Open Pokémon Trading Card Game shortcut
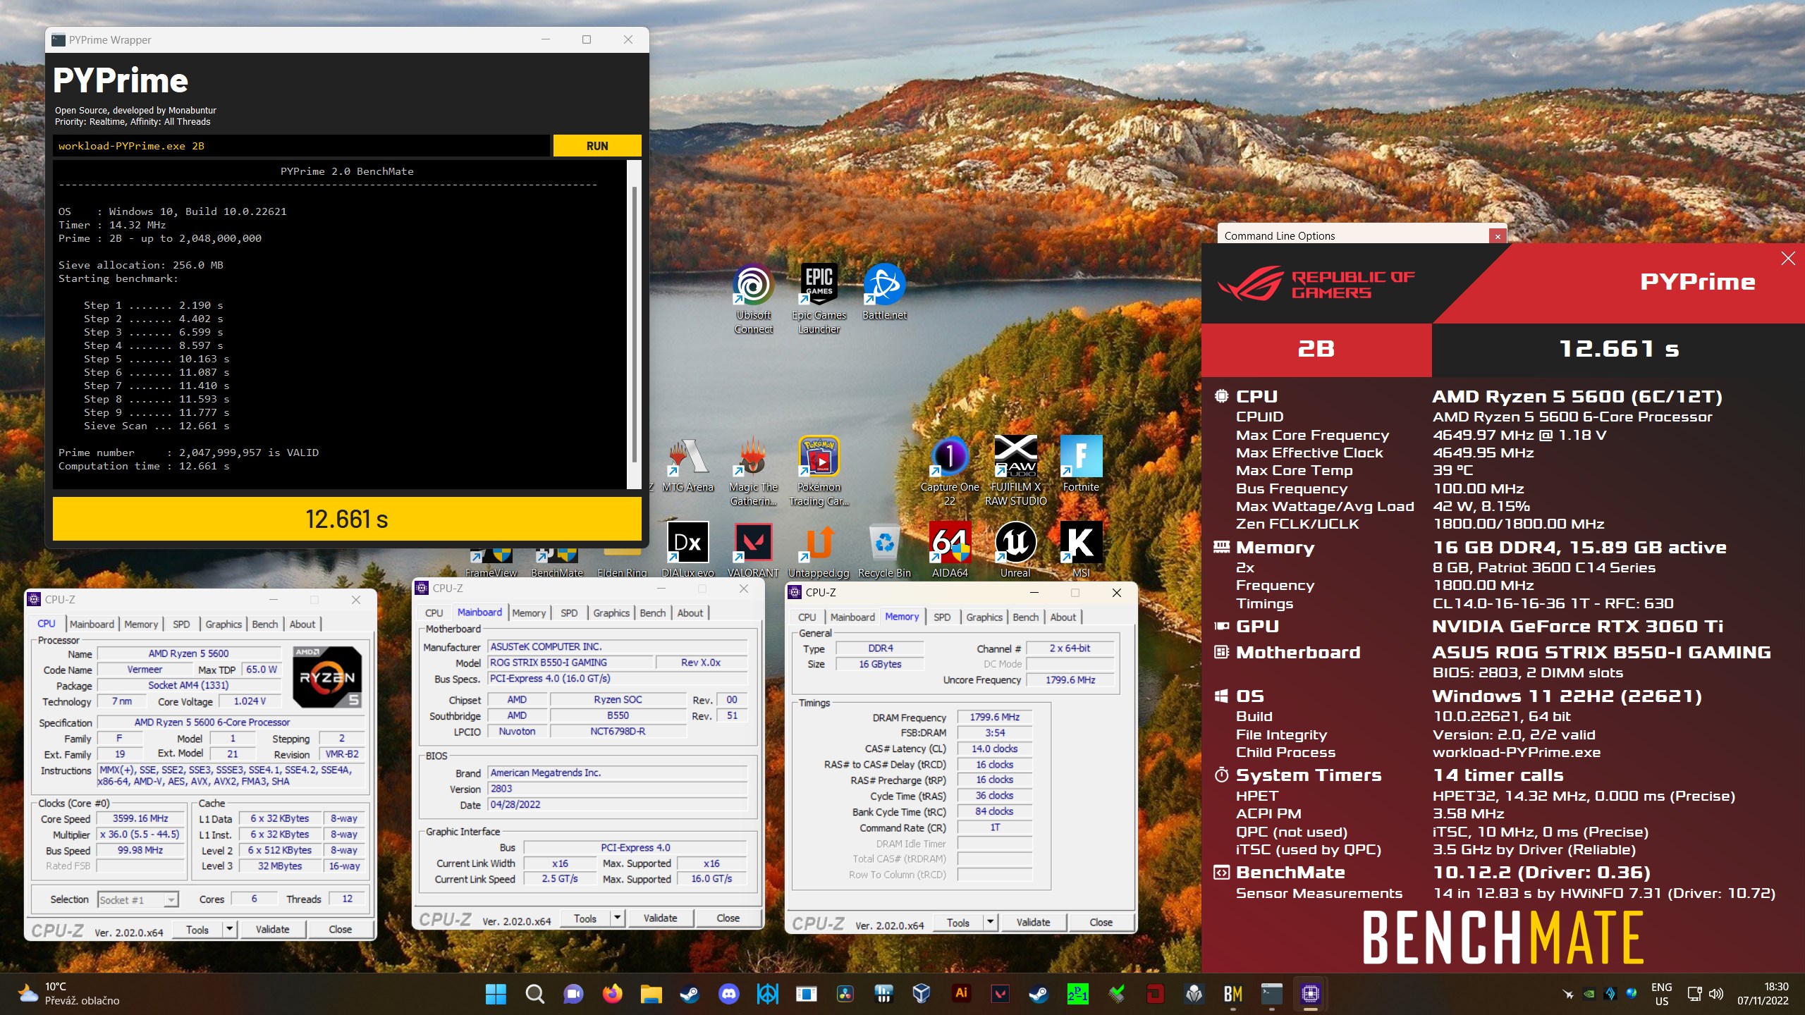 tap(819, 471)
